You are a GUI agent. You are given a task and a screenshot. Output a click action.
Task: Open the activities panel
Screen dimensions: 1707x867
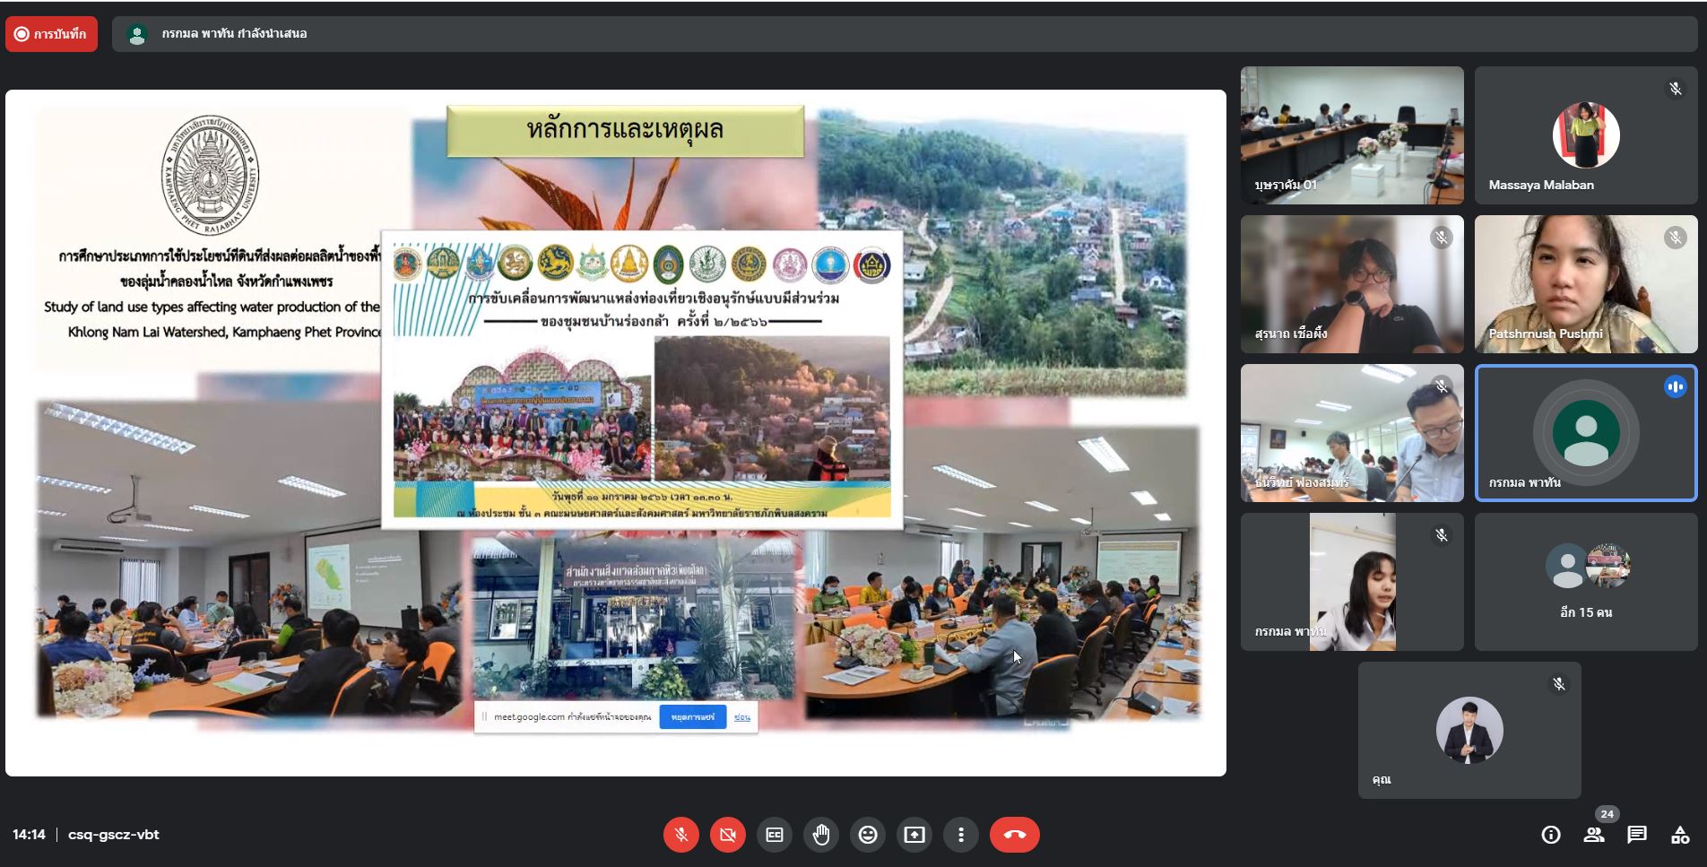click(x=1680, y=835)
